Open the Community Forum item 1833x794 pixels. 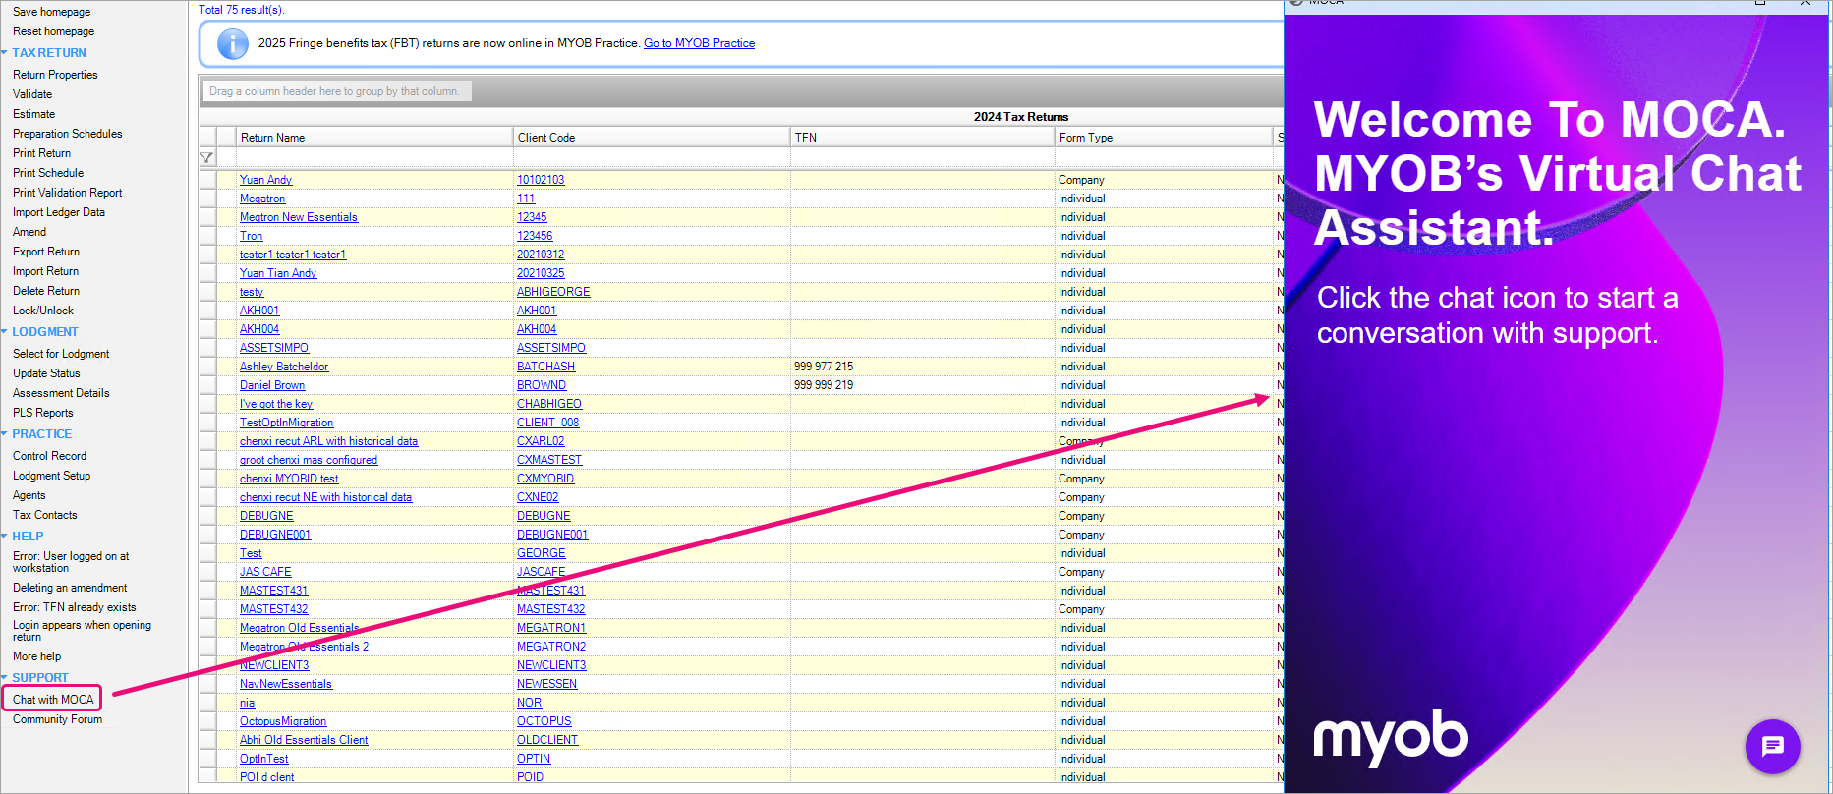[x=57, y=719]
